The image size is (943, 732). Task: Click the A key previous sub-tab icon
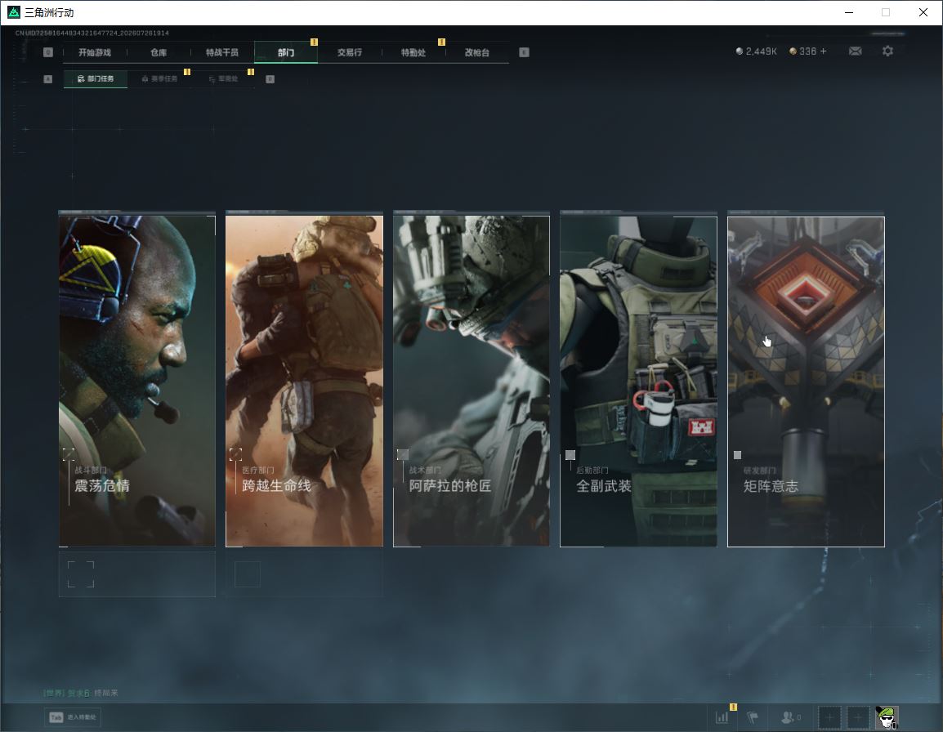(48, 78)
